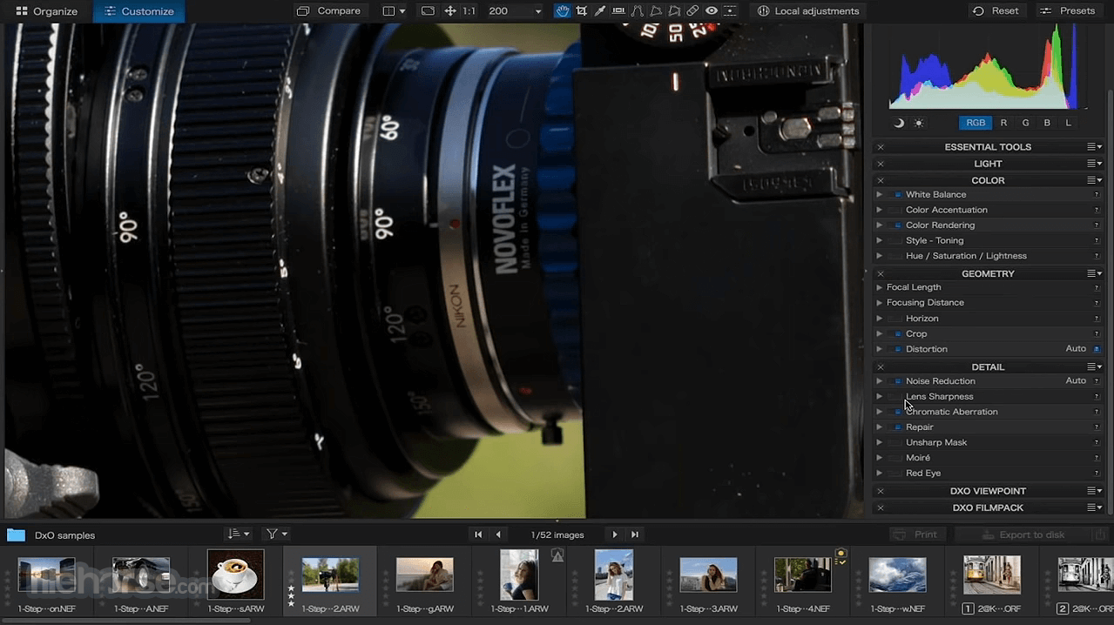Viewport: 1114px width, 625px height.
Task: Toggle the Red eye tool icon
Action: (712, 11)
